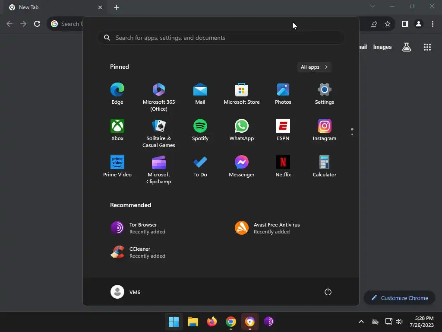Click the Images link in Chrome

tap(382, 47)
